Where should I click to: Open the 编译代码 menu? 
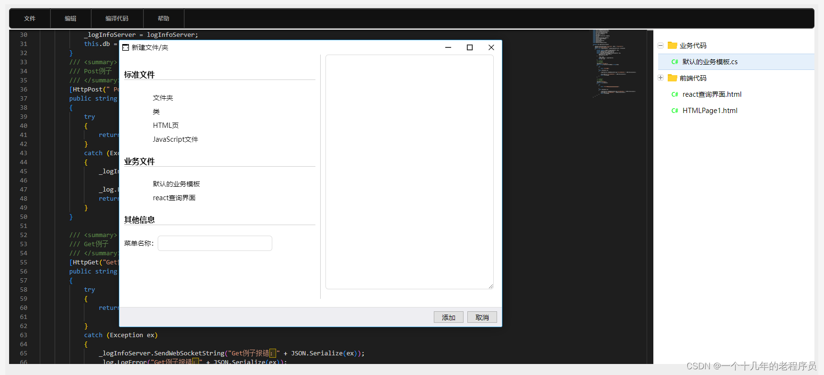pos(117,19)
